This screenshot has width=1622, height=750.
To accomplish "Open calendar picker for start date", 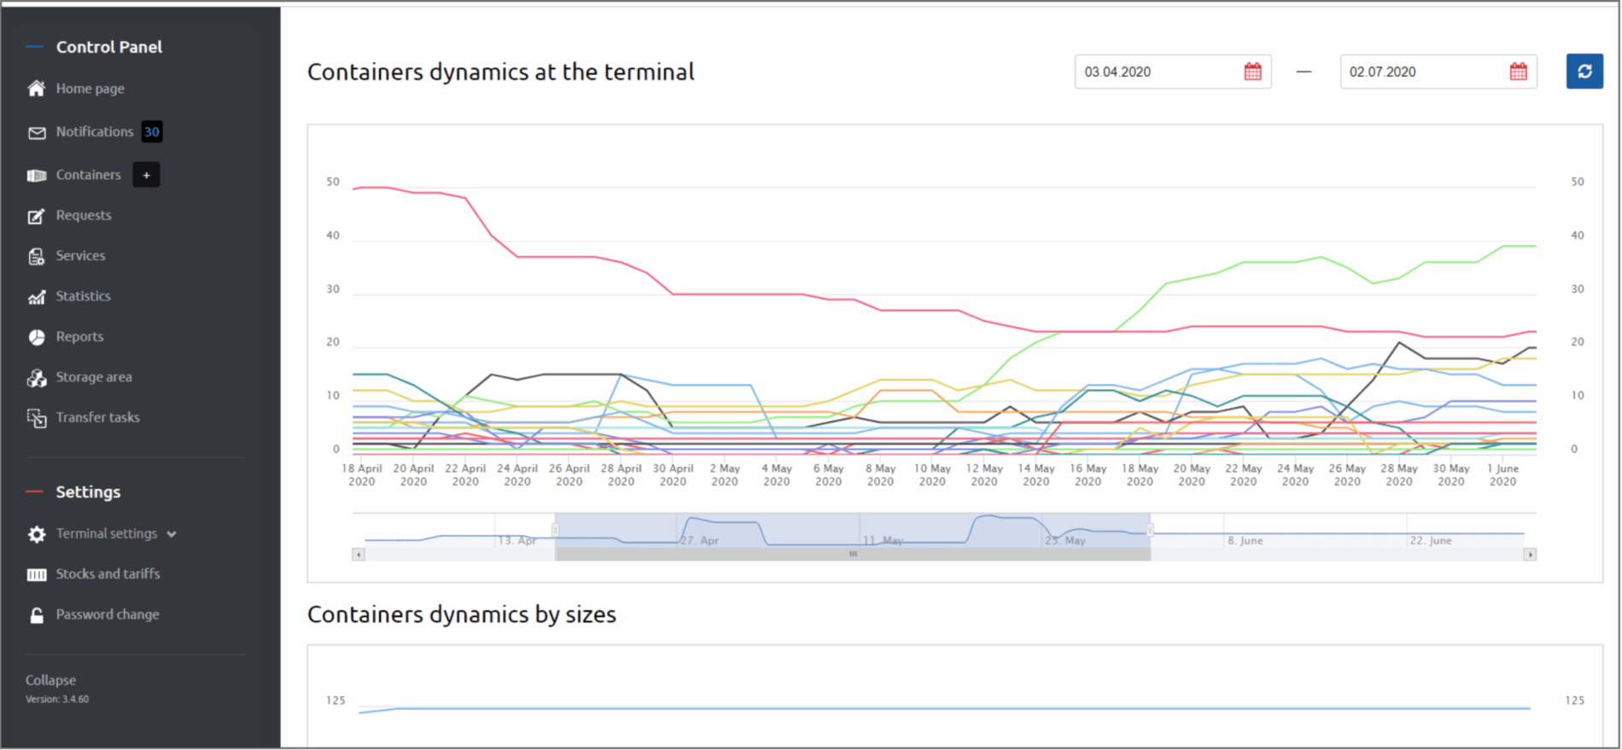I will 1252,72.
